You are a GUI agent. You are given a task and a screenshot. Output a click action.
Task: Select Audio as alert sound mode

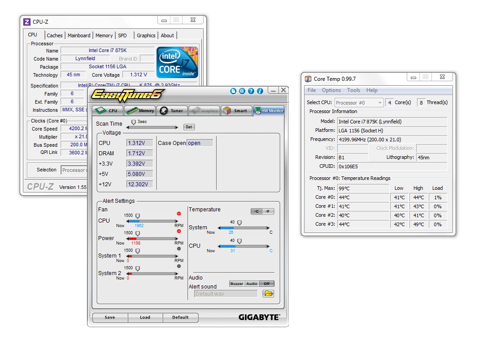[252, 284]
